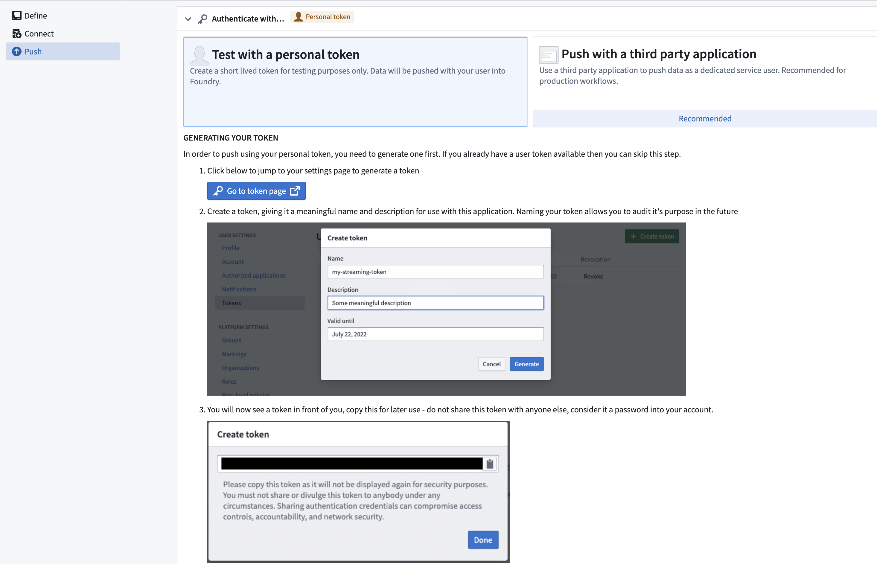This screenshot has width=877, height=564.
Task: Click the blue Push upload arrow icon
Action: (x=17, y=51)
